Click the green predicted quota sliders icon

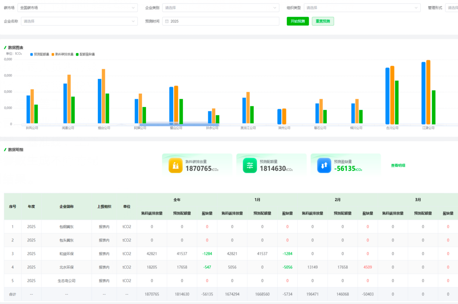click(250, 165)
